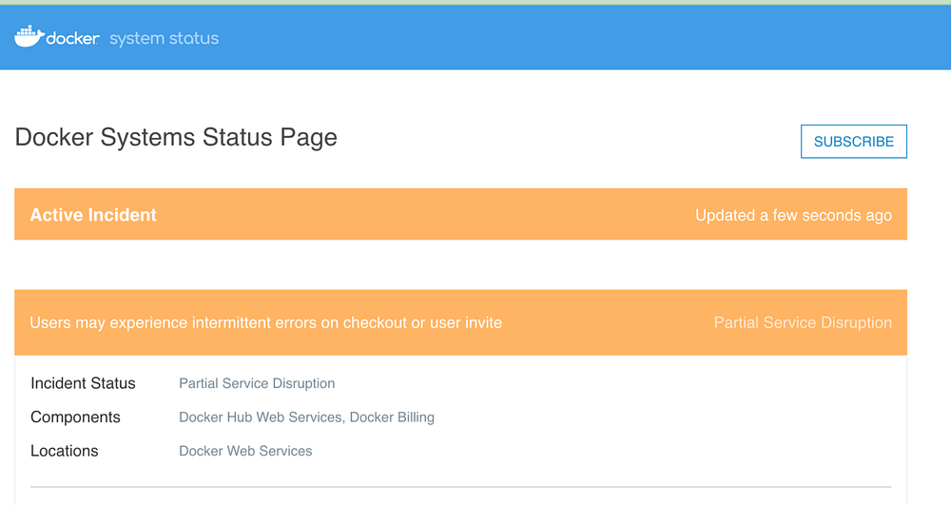Click the 'Active Incident' banner title
The image size is (951, 505).
click(93, 215)
